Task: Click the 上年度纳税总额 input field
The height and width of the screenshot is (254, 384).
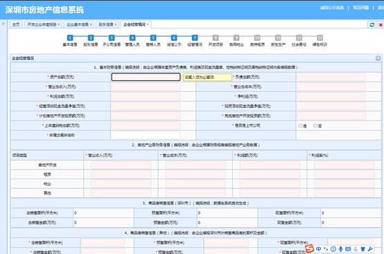Action: click(x=146, y=125)
